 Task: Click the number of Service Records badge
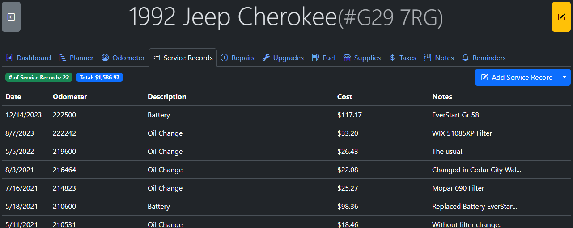click(x=39, y=78)
